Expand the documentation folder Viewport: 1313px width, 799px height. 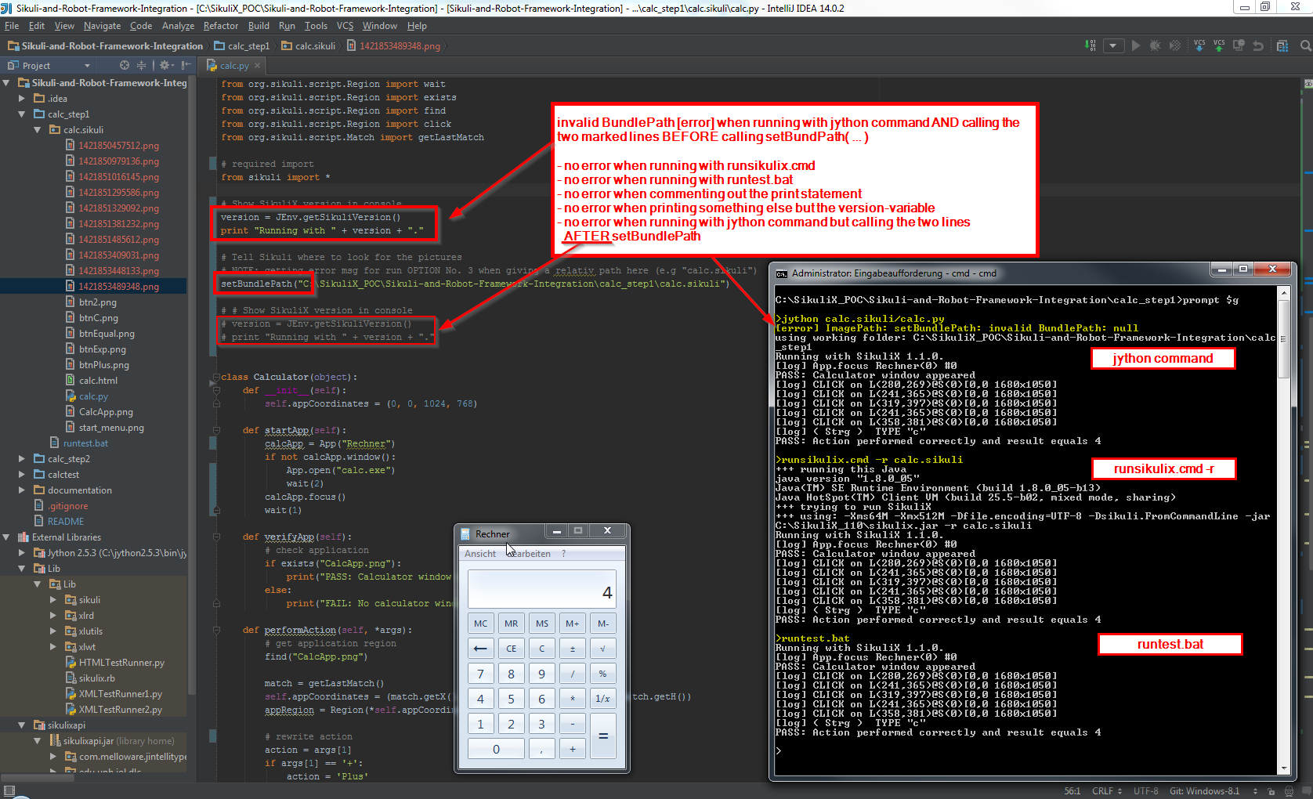point(22,490)
